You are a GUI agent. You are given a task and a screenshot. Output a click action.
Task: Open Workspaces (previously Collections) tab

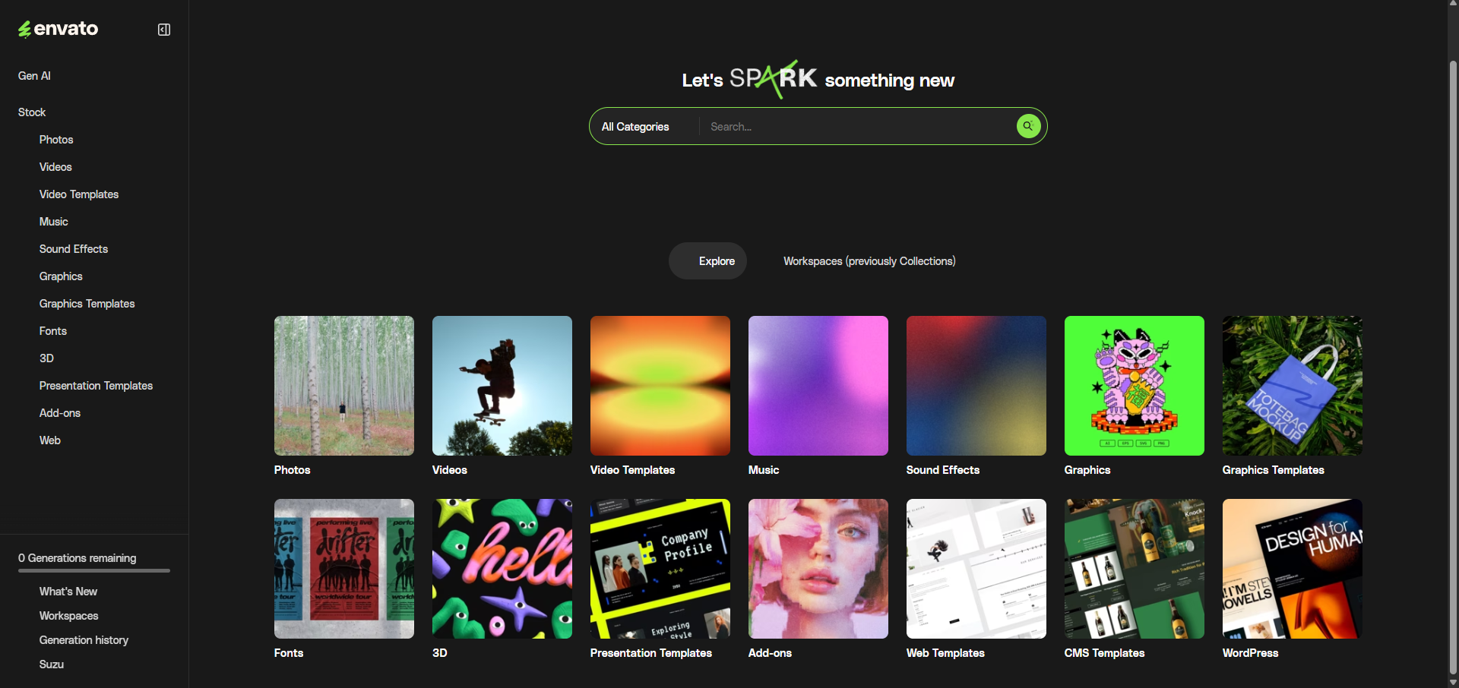click(x=869, y=261)
